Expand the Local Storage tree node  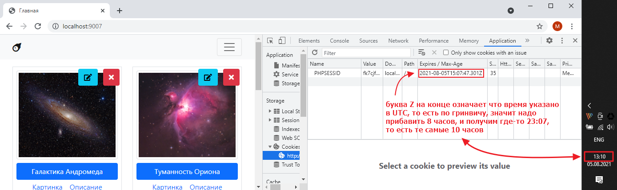(269, 111)
